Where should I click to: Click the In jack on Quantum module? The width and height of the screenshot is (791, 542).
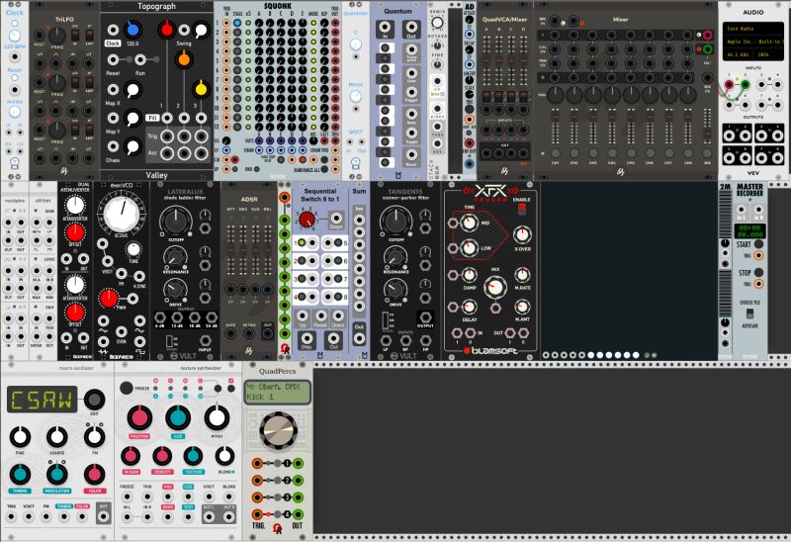(385, 28)
